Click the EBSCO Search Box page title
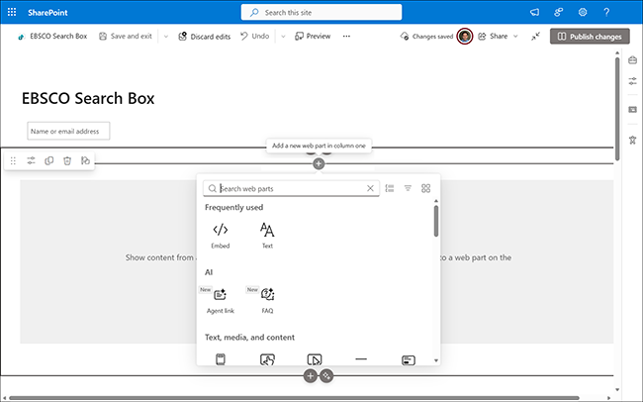This screenshot has height=402, width=643. (x=88, y=98)
